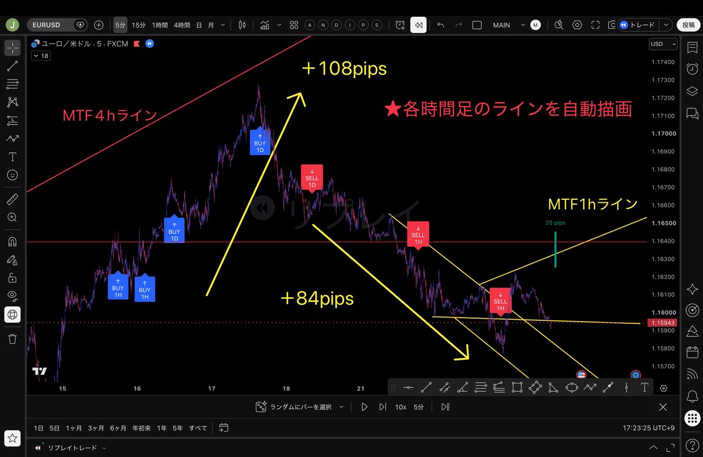Enter fullscreen mode
Image resolution: width=703 pixels, height=457 pixels.
[595, 25]
